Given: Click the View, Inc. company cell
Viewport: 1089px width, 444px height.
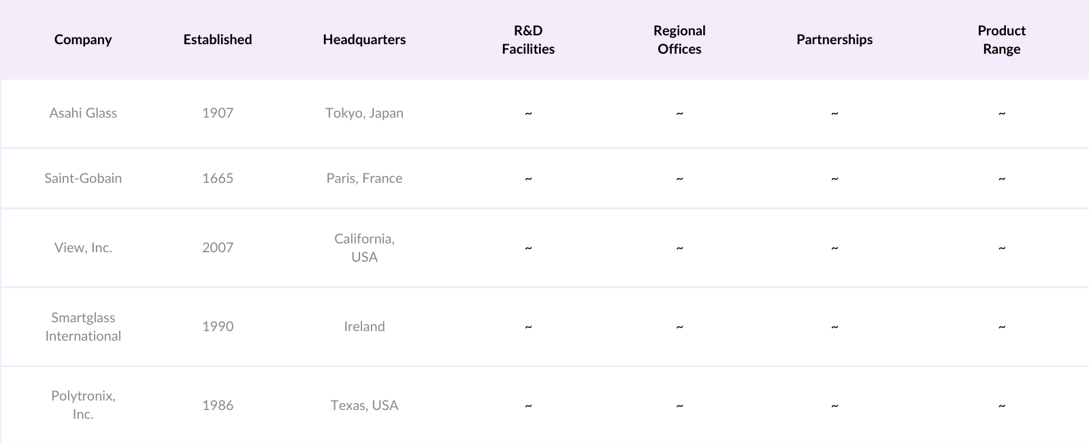Looking at the screenshot, I should point(83,247).
